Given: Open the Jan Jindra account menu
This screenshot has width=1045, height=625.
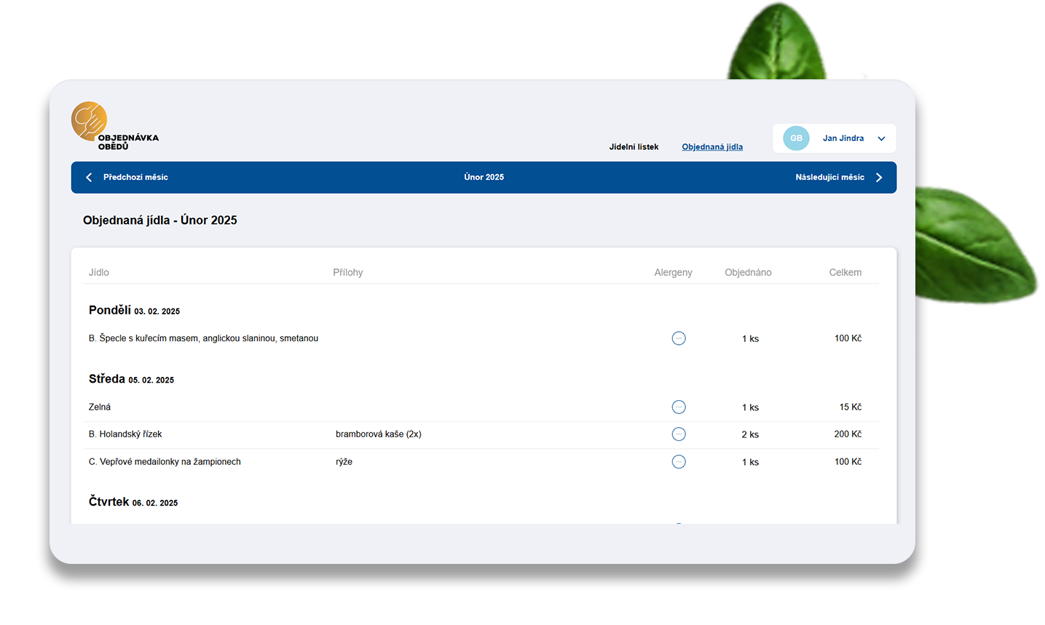Looking at the screenshot, I should click(x=843, y=138).
